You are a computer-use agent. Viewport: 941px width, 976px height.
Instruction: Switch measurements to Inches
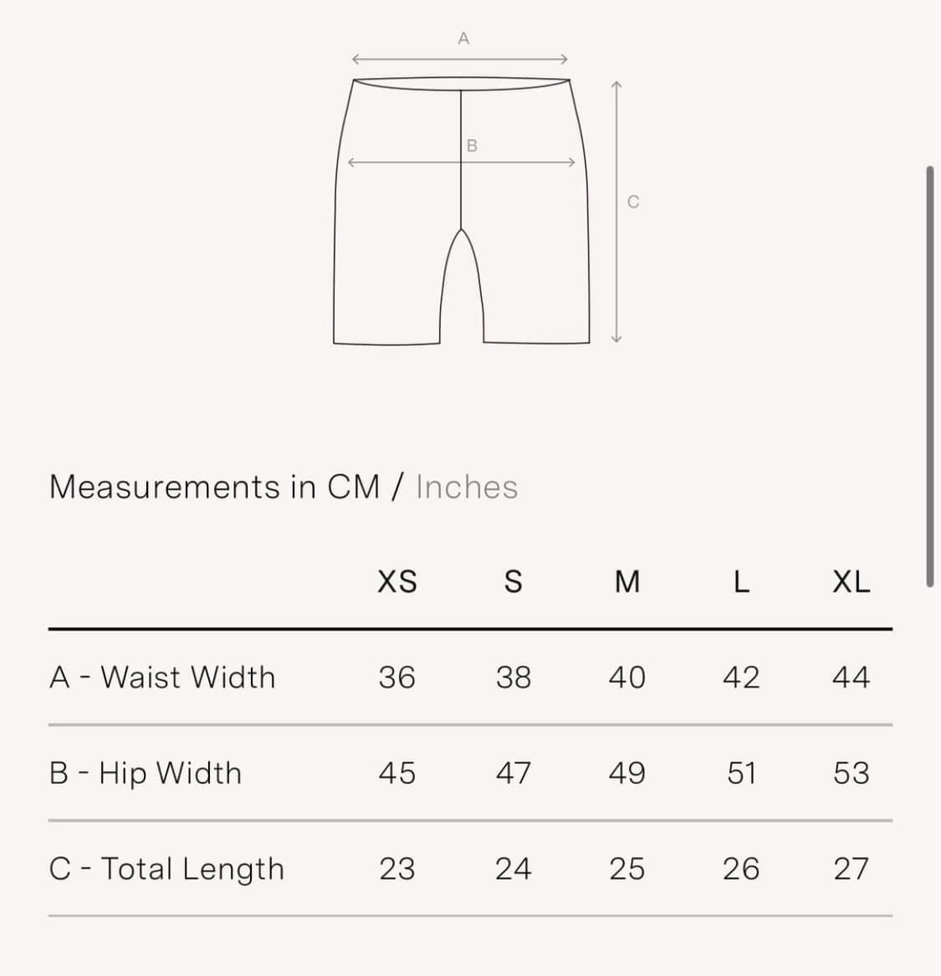[x=467, y=487]
